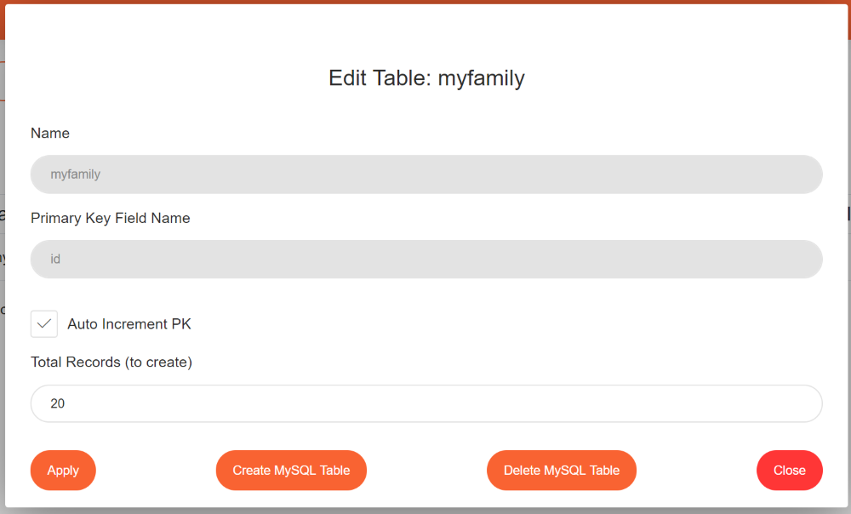
Task: Click the value 20 in Total Records
Action: [58, 403]
